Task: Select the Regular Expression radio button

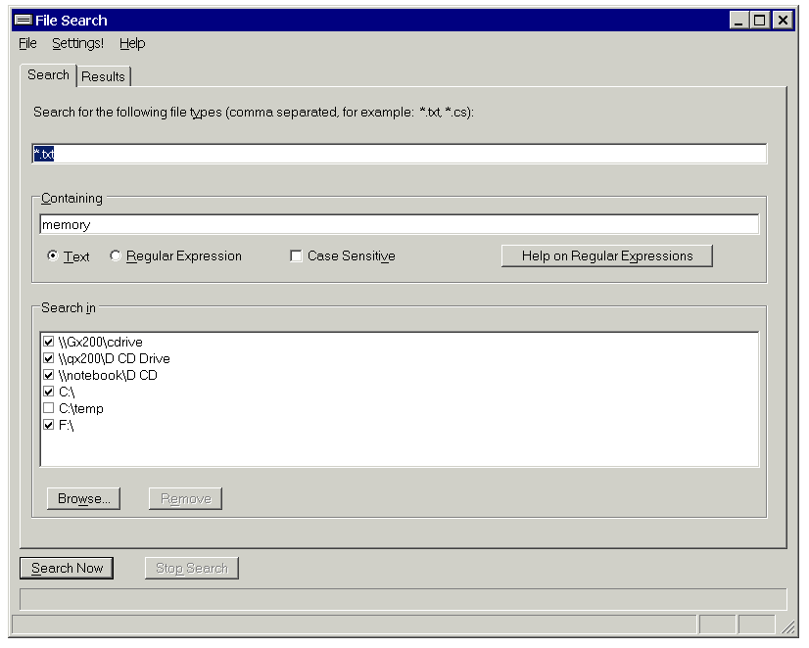Action: pos(116,256)
